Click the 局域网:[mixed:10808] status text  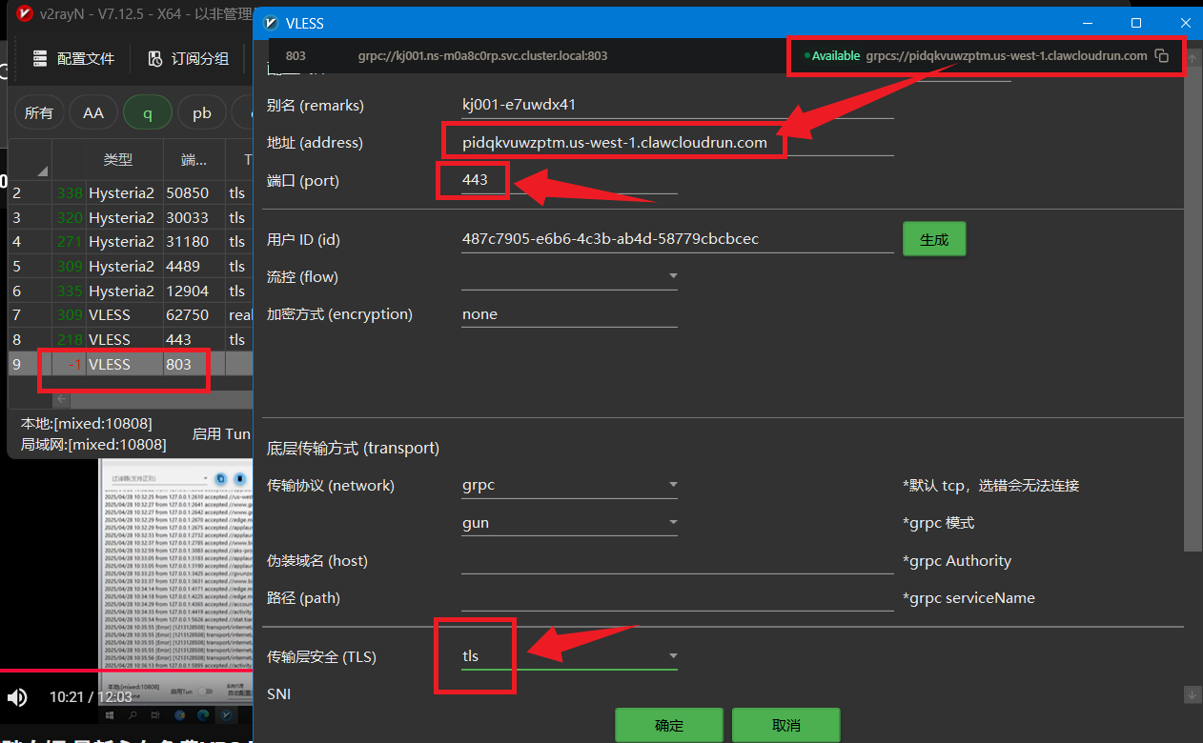[93, 444]
